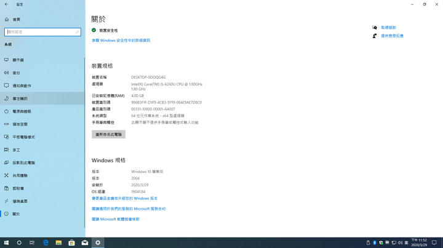Open Display (顯示器) settings
The image size is (443, 248).
(42, 60)
